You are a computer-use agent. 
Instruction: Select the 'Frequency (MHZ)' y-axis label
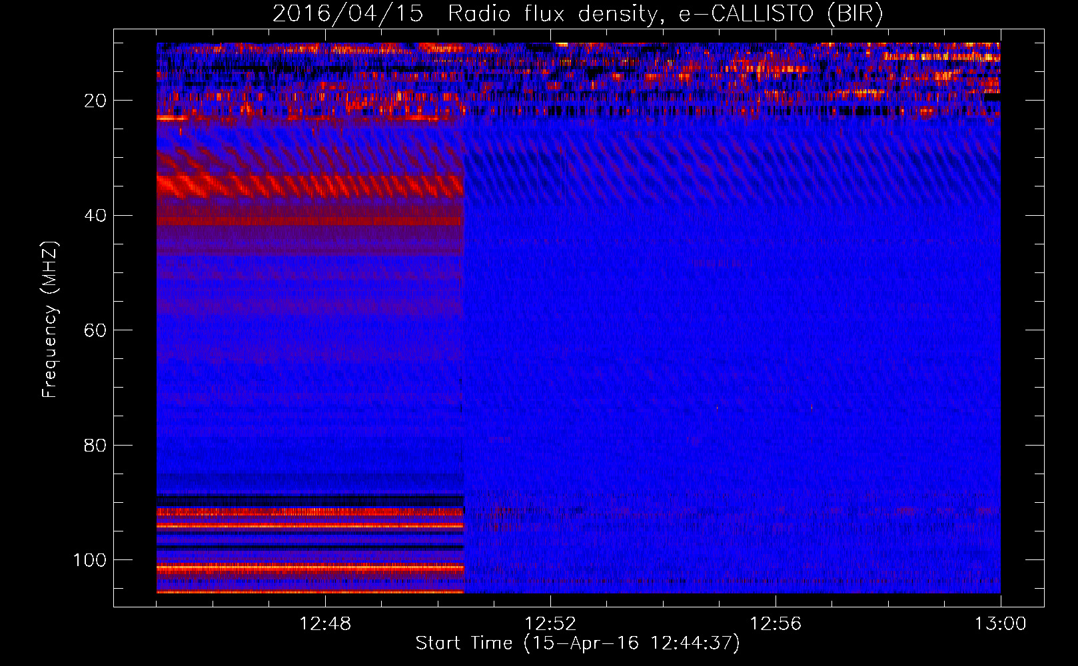[50, 320]
